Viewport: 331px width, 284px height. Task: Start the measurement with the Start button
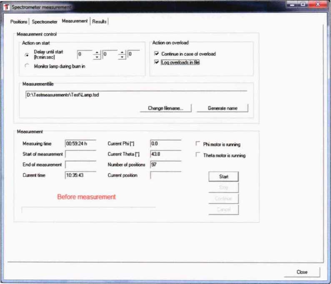[x=223, y=177]
